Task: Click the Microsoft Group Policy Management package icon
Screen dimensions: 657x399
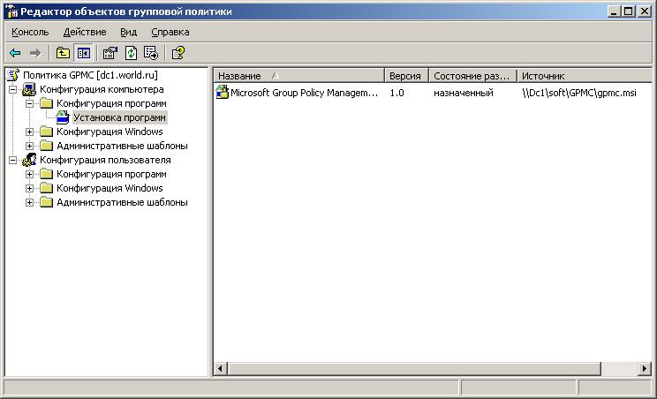Action: coord(222,92)
